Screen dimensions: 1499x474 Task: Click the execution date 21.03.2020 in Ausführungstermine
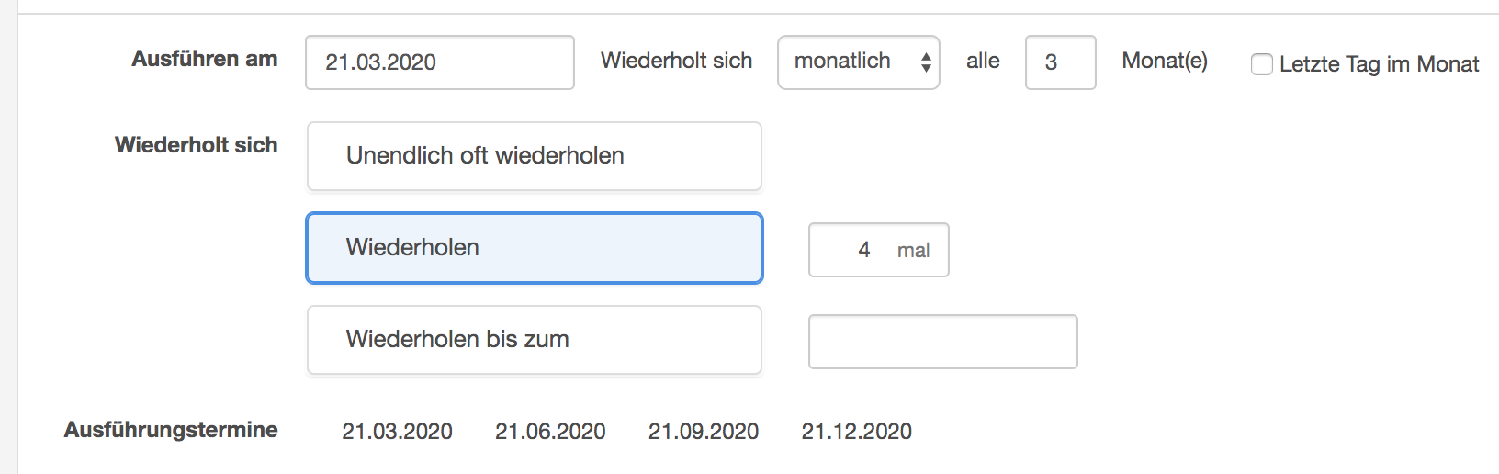click(x=397, y=432)
